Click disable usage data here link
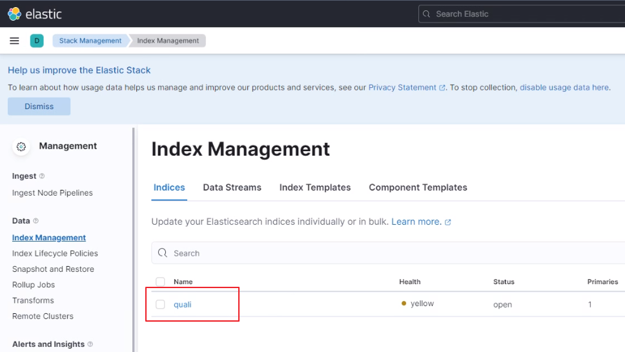This screenshot has height=352, width=625. tap(564, 87)
